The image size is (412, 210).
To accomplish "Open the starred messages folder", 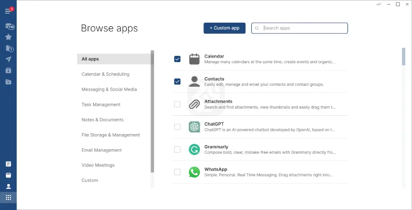I will (x=8, y=37).
